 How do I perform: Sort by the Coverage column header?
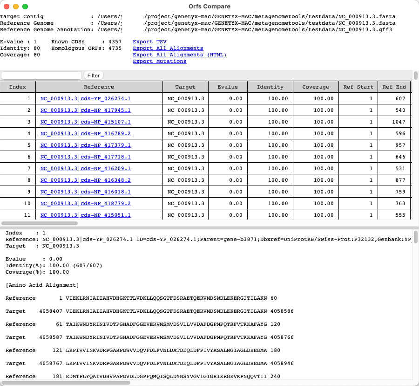pos(316,87)
